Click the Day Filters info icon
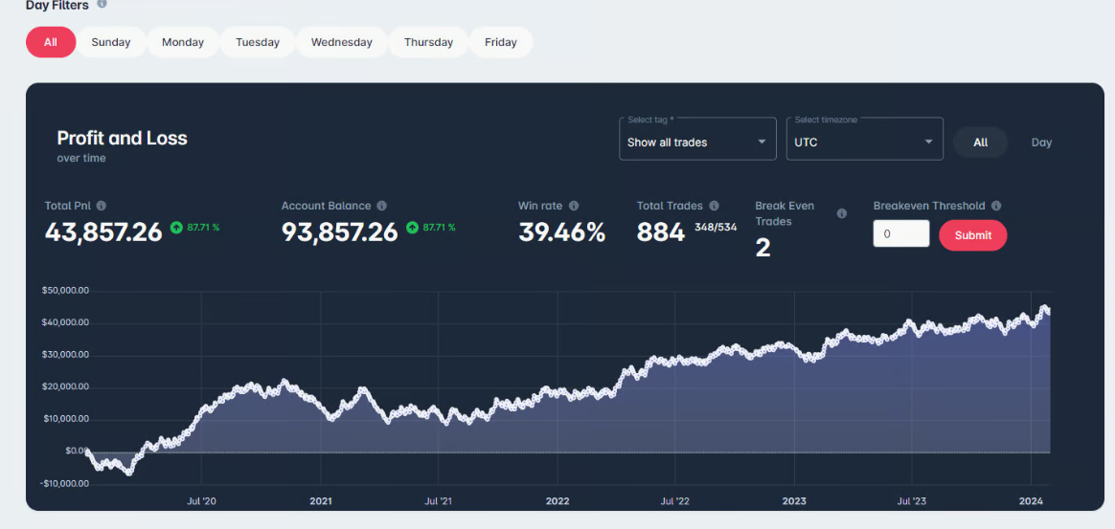 tap(102, 4)
